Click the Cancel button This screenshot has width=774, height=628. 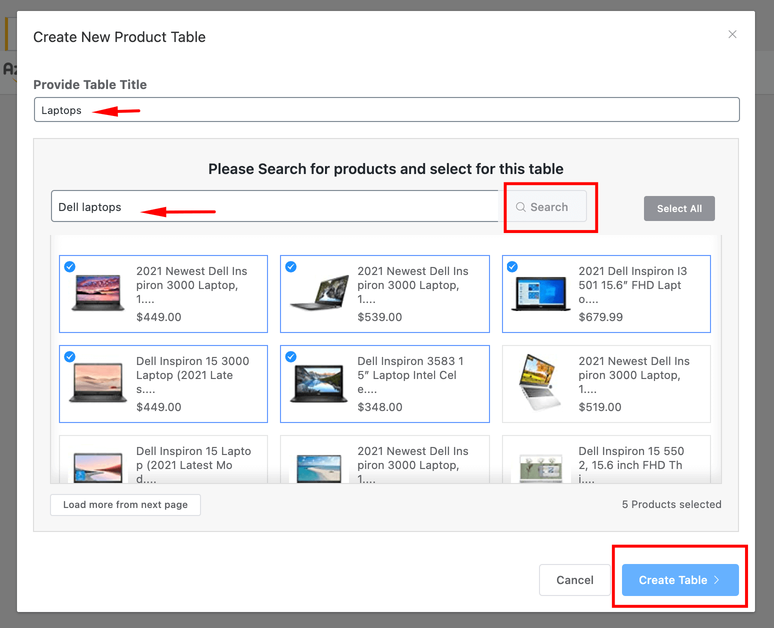[575, 580]
